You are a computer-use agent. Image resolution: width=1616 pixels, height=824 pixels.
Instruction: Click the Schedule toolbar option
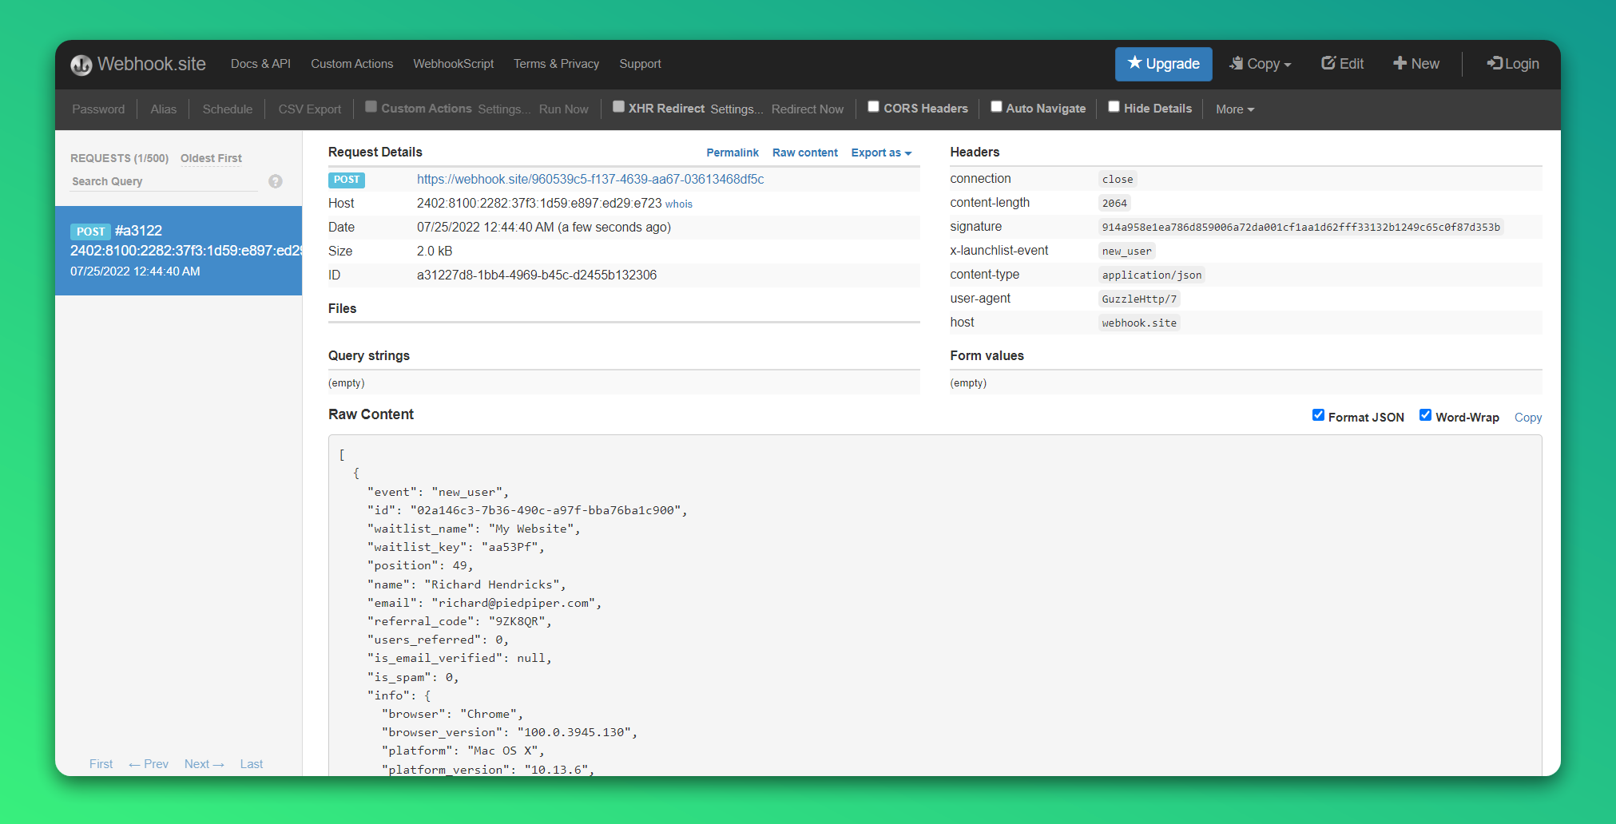pos(227,109)
